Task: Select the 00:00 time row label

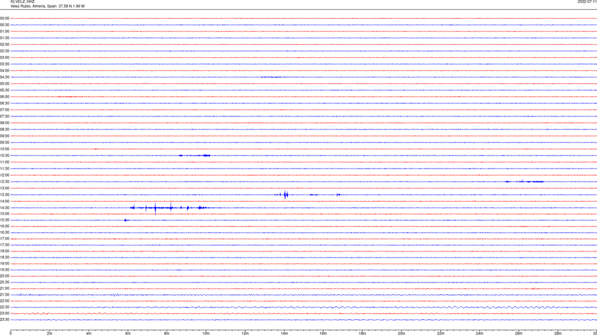Action: point(4,18)
